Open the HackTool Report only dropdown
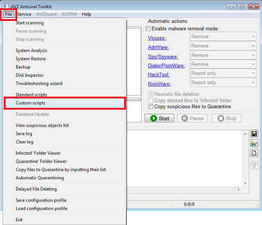Screen dimensions: 262x225 tap(223, 73)
